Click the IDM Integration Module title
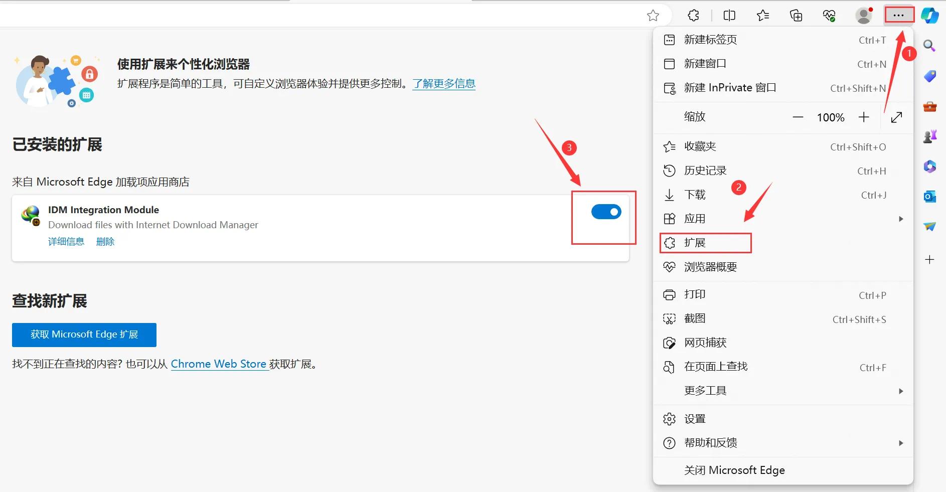Screen dimensions: 946x492 (103, 210)
